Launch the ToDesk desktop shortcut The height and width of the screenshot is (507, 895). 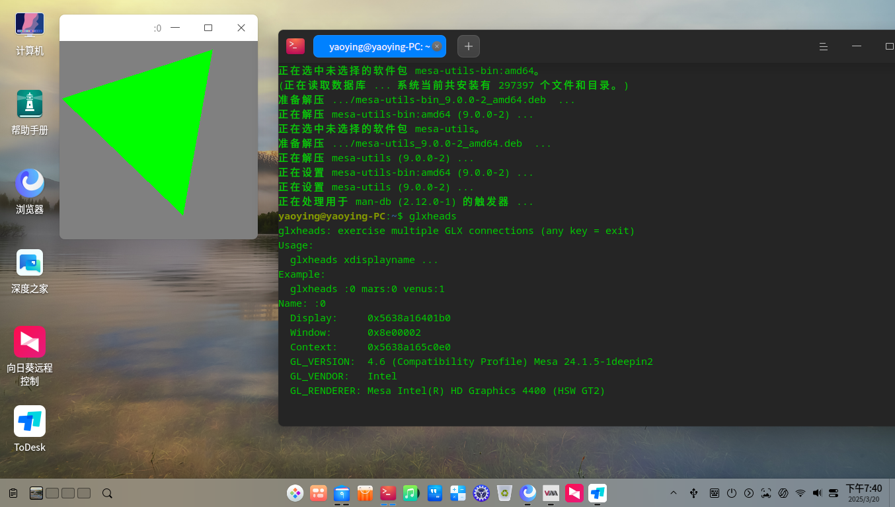tap(30, 430)
